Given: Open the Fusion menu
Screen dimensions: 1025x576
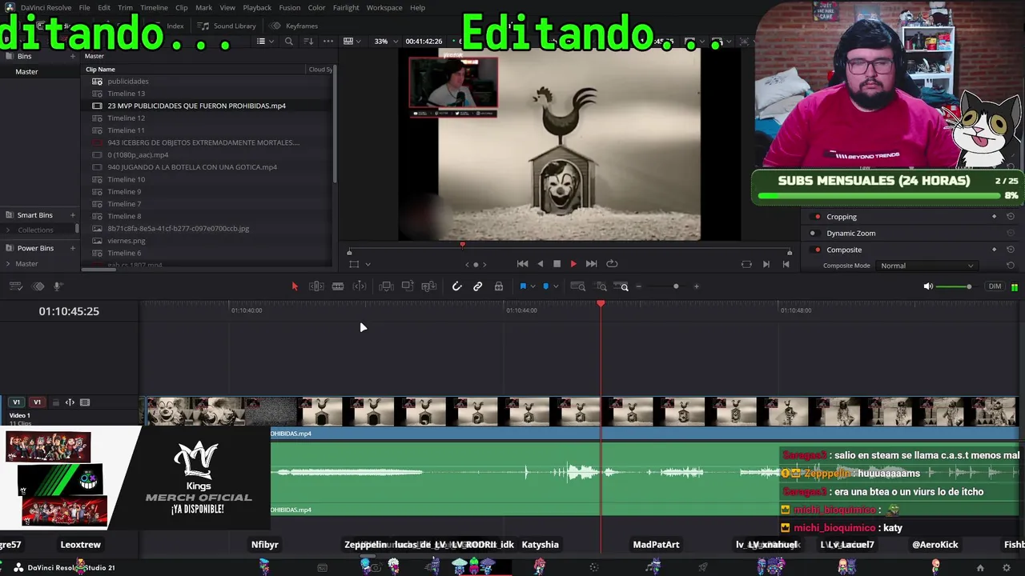Looking at the screenshot, I should 290,8.
